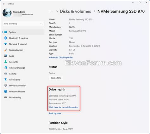
Task: Select the Capacity value 931 GB
Action: click(72, 50)
